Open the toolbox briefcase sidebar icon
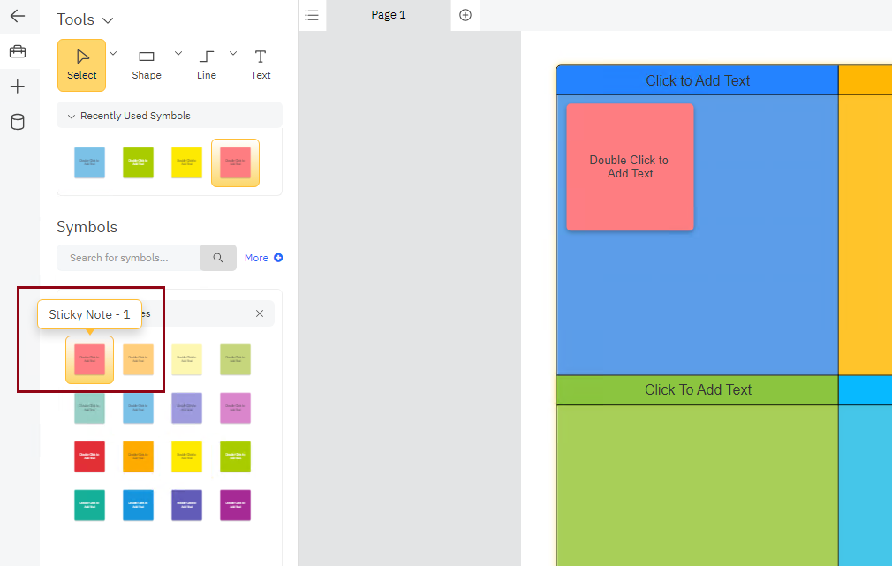892x566 pixels. pyautogui.click(x=18, y=51)
